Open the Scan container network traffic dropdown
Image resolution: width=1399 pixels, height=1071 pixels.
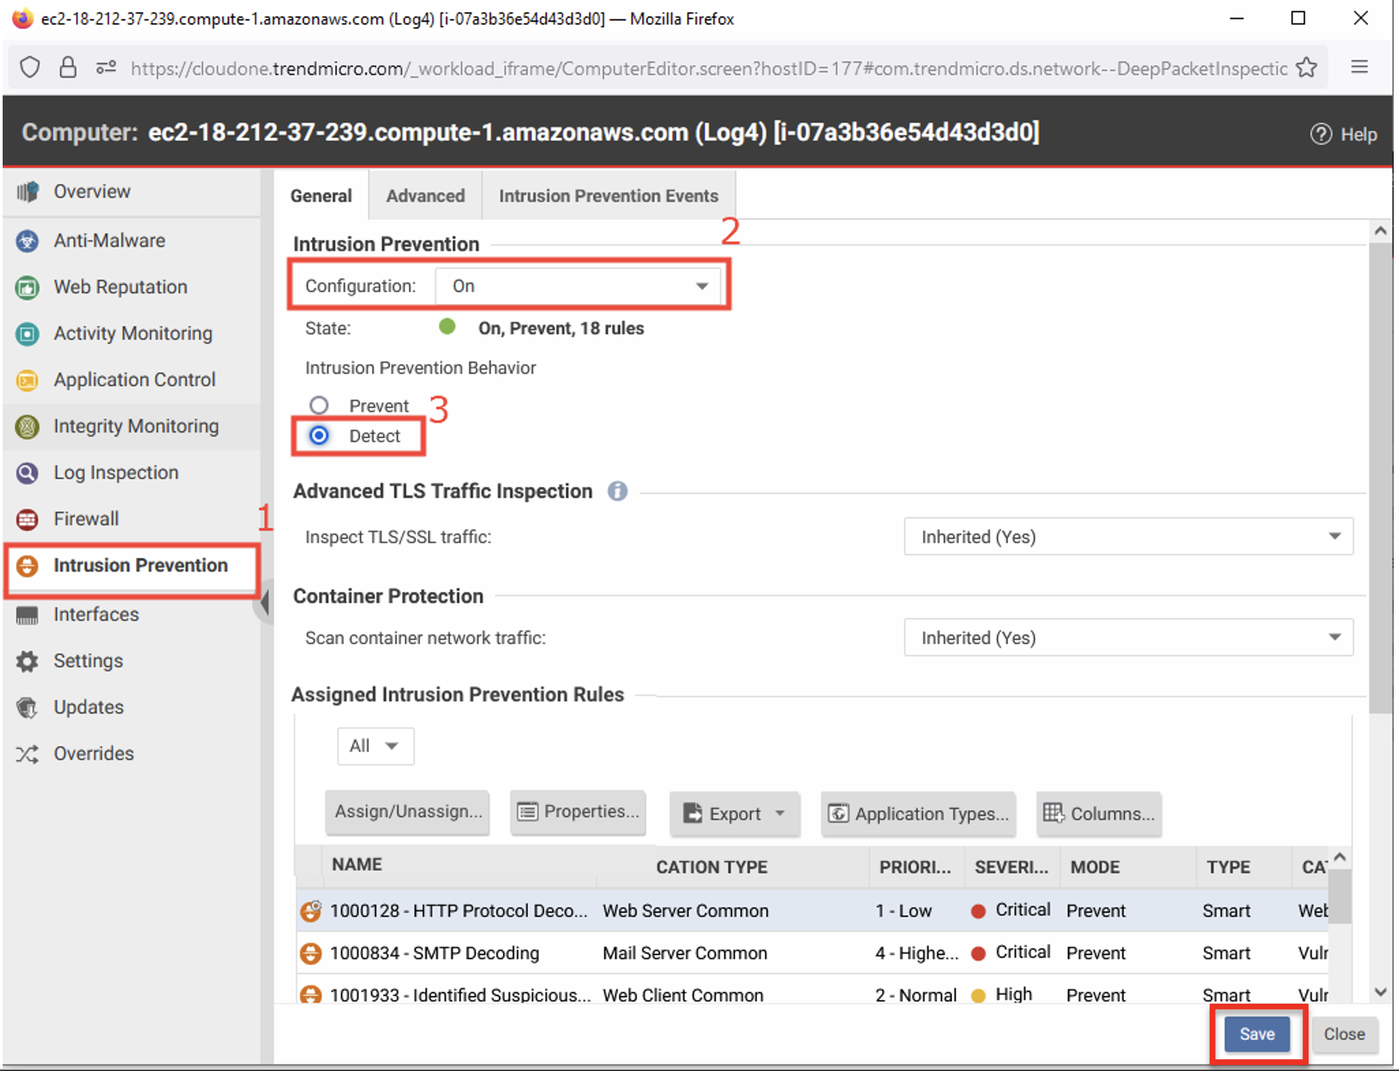1128,638
